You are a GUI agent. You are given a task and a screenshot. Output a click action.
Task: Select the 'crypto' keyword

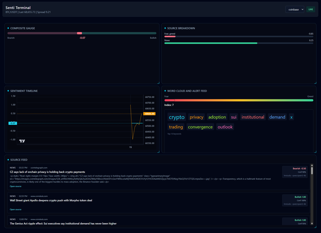(177, 117)
